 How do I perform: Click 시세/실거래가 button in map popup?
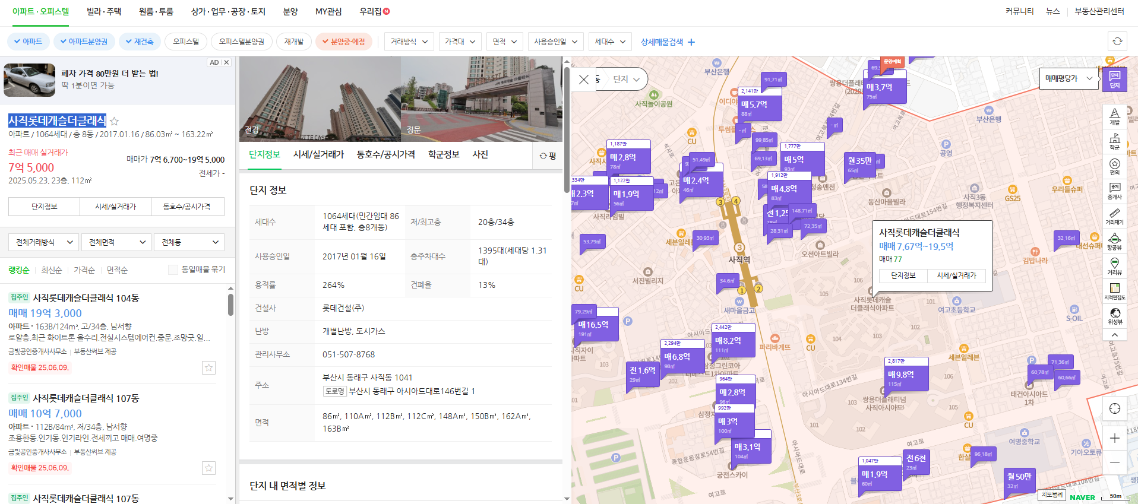(956, 275)
